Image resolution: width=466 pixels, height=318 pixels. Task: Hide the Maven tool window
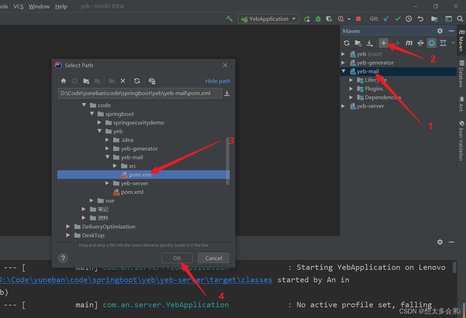pos(451,31)
